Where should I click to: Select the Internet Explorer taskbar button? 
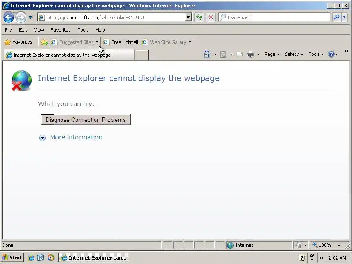coord(93,257)
